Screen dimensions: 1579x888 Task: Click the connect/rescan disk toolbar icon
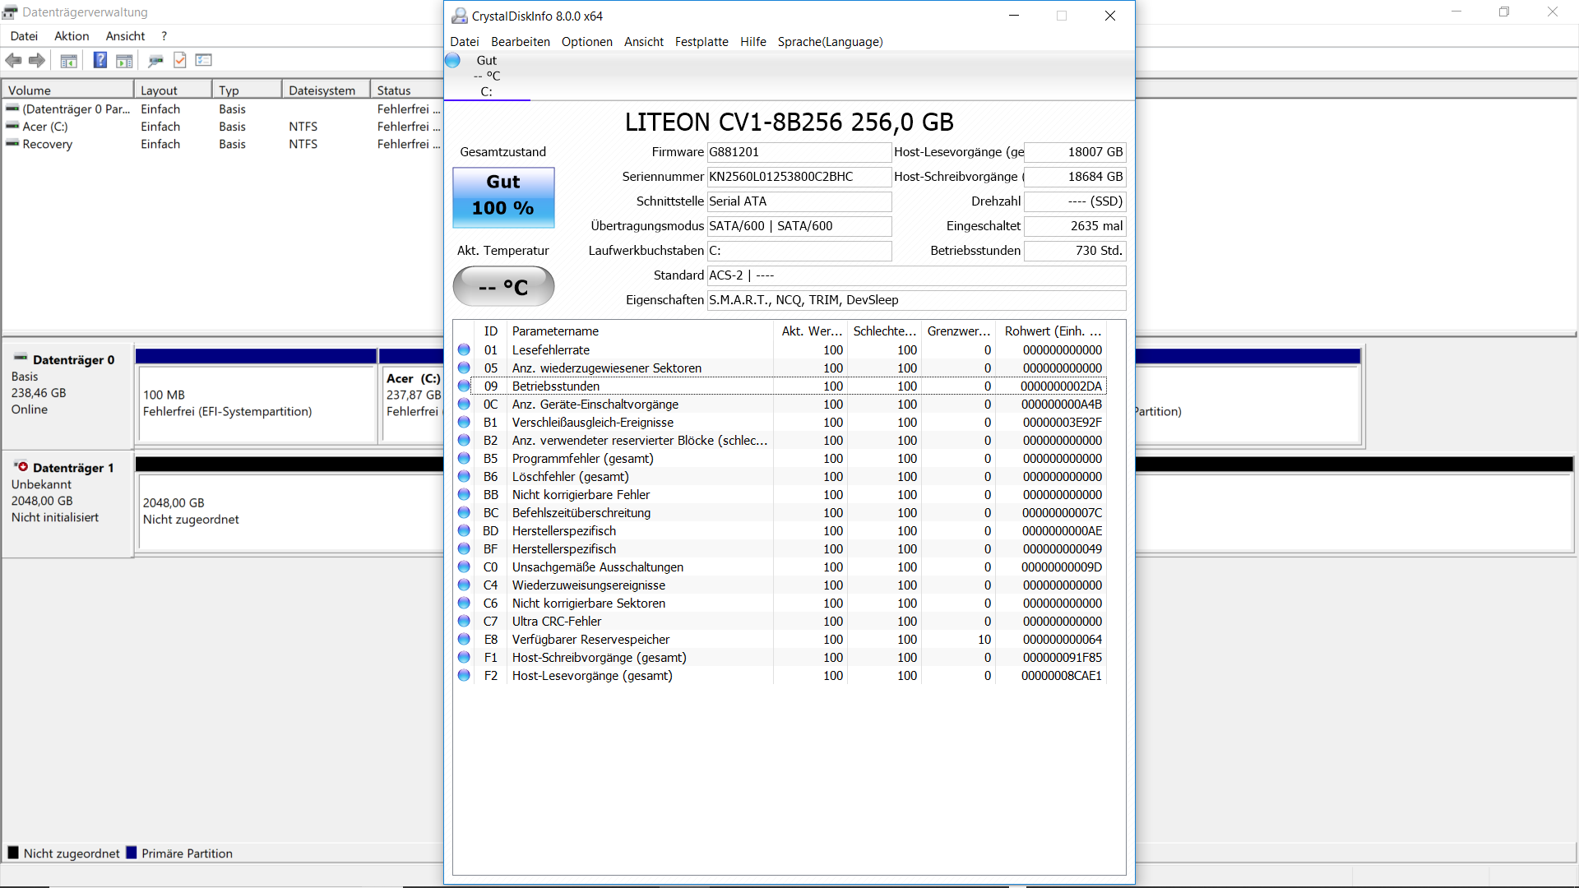click(x=155, y=60)
